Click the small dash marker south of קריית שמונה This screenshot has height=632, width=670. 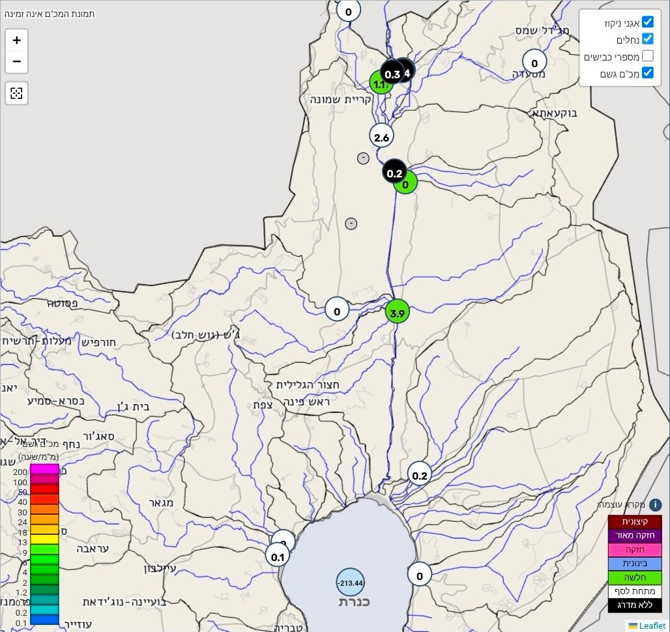coord(364,158)
